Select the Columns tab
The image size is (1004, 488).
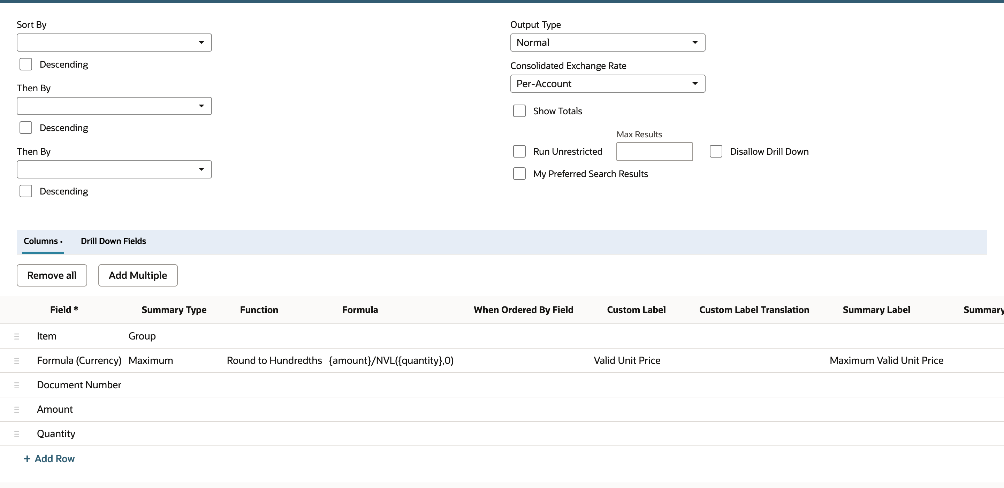(x=43, y=241)
